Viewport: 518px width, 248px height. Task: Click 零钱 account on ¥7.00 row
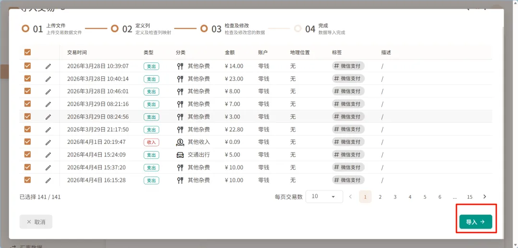264,104
